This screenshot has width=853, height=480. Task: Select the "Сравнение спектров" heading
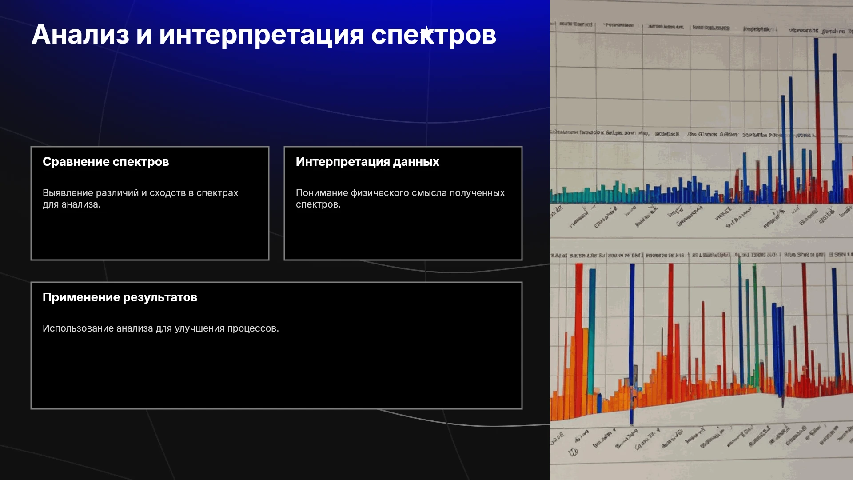[x=106, y=162]
